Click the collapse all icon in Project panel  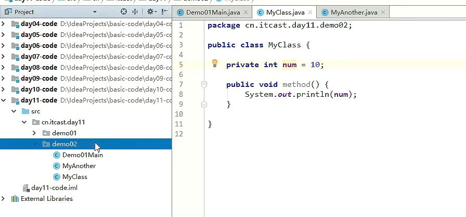(x=135, y=12)
